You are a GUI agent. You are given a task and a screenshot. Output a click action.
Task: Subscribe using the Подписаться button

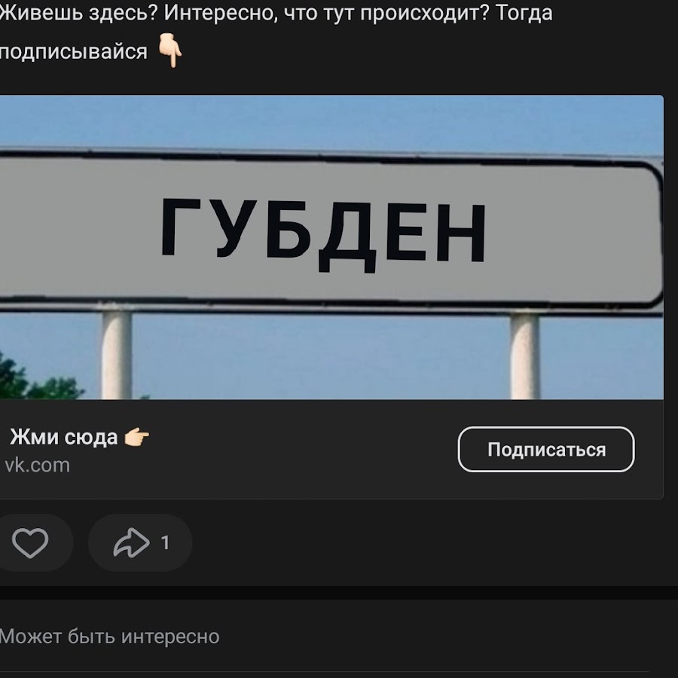point(546,449)
